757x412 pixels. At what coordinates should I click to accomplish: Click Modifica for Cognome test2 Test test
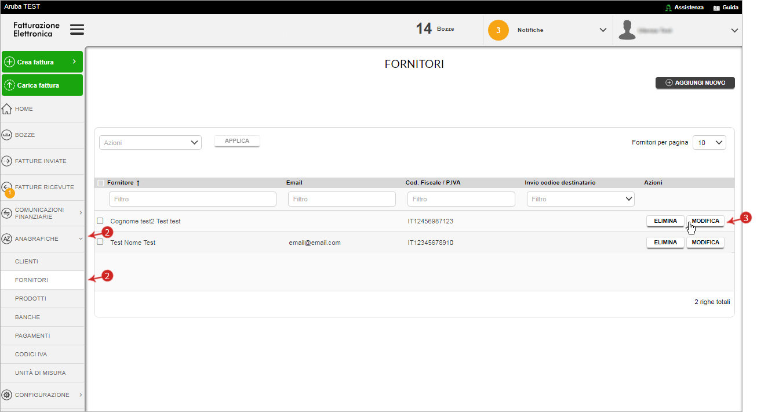pyautogui.click(x=705, y=221)
